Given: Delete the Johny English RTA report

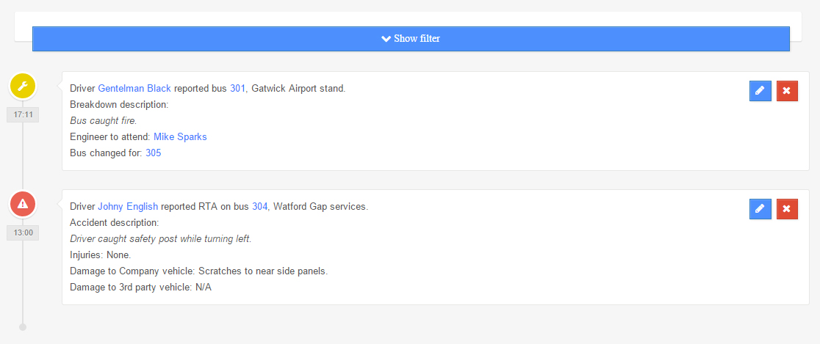Looking at the screenshot, I should click(x=787, y=209).
